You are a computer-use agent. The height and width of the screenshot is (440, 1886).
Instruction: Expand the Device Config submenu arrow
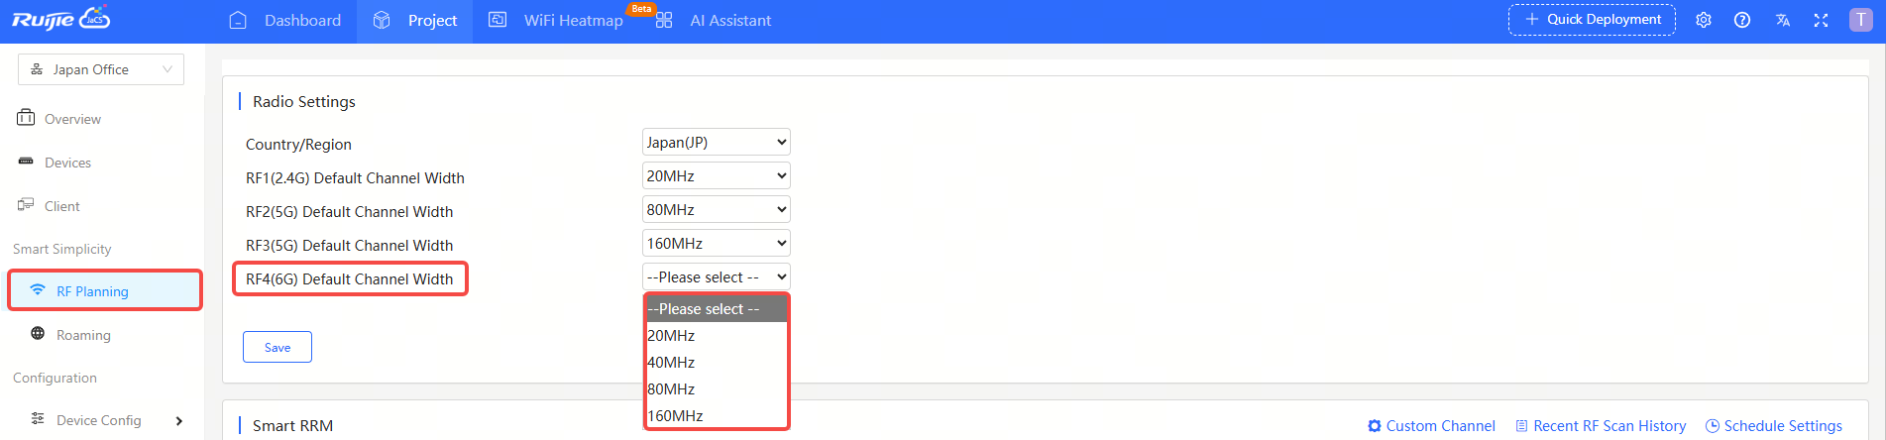(179, 421)
